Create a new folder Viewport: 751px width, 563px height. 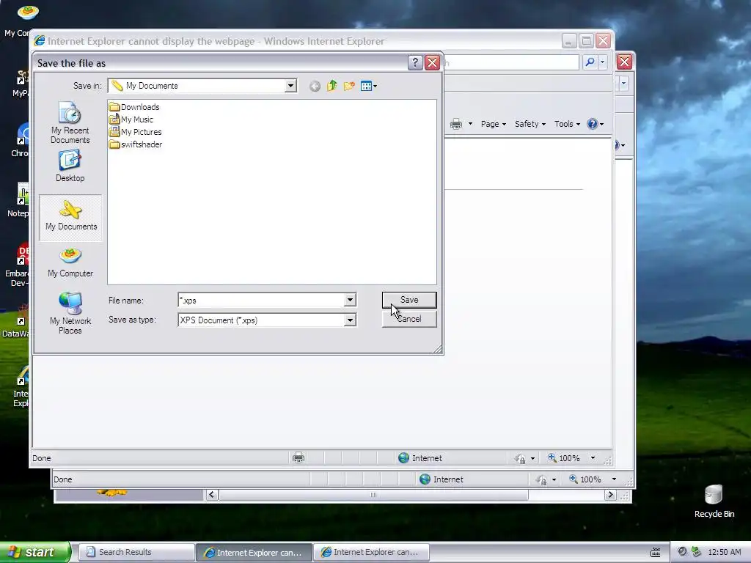(349, 86)
